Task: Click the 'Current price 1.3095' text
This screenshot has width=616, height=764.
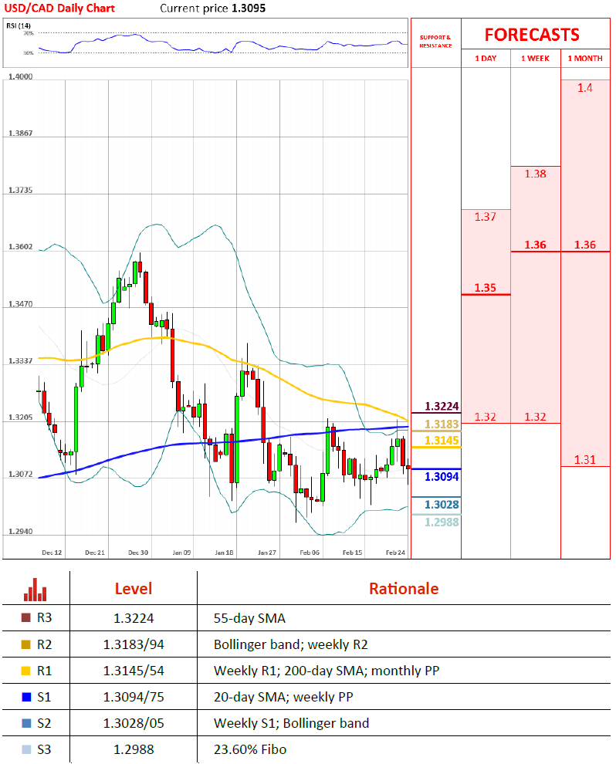Action: [x=213, y=8]
